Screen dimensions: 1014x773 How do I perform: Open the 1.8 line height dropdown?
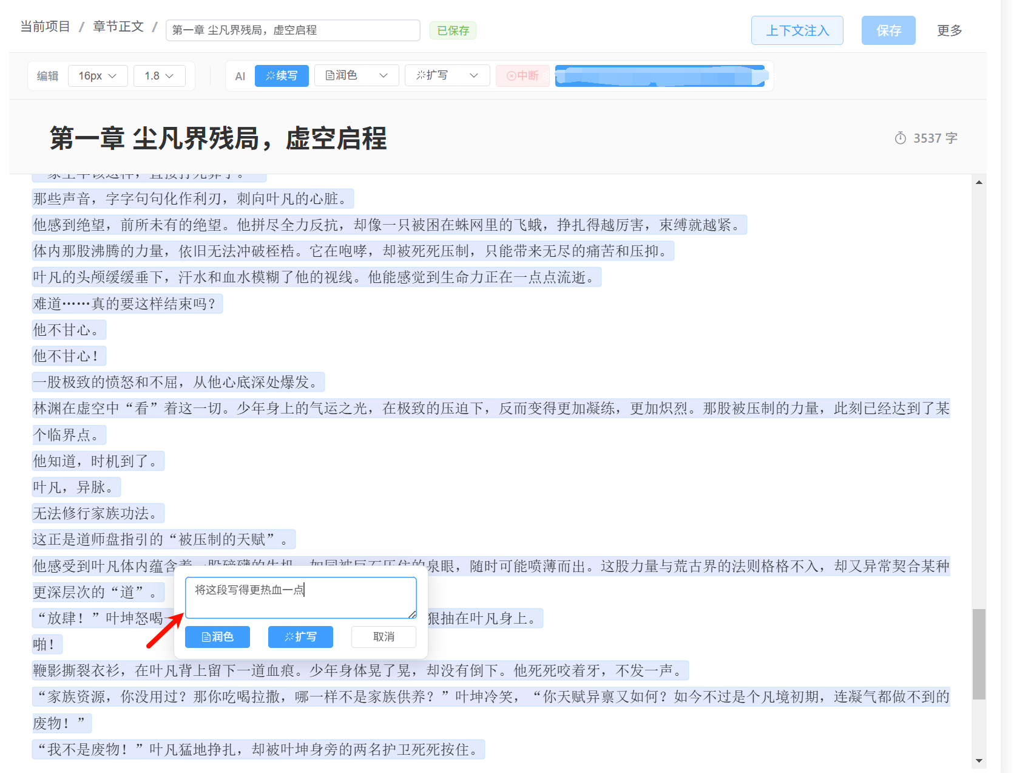pos(159,76)
